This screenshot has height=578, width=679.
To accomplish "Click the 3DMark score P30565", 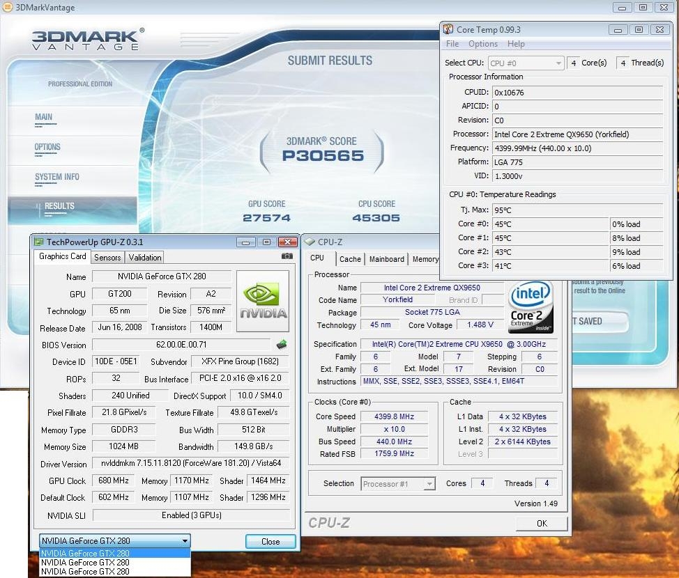I will pyautogui.click(x=323, y=156).
